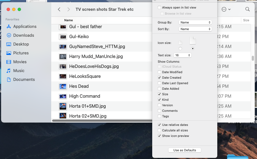Open Music folder in sidebar
This screenshot has height=159, width=257.
15,71
